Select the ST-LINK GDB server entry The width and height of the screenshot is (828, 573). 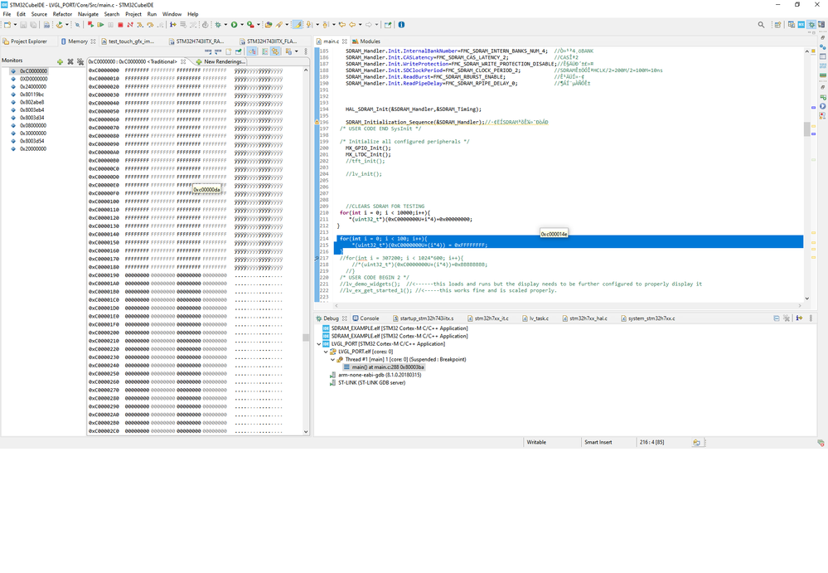point(367,383)
